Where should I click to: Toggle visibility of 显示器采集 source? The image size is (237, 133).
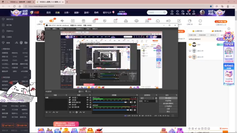tap(87, 107)
